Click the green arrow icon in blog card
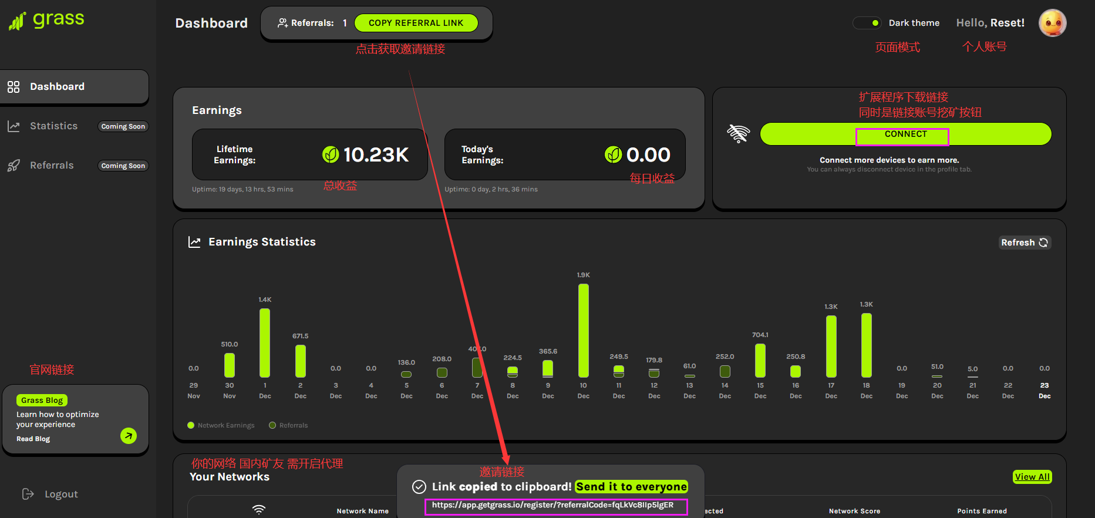Image resolution: width=1095 pixels, height=518 pixels. 129,435
